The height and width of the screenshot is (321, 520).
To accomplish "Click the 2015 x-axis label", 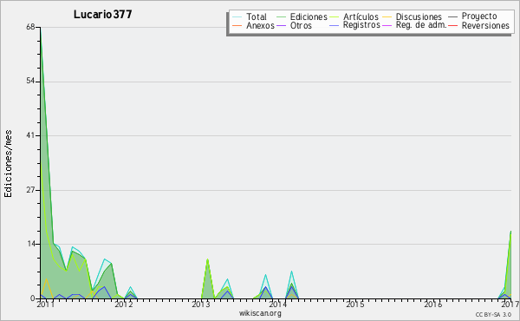I will tap(354, 304).
